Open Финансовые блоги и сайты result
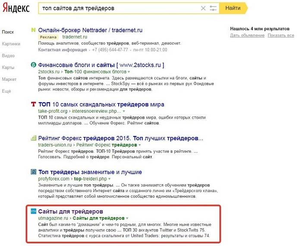Screen dimensions: 302x246 point(101,65)
